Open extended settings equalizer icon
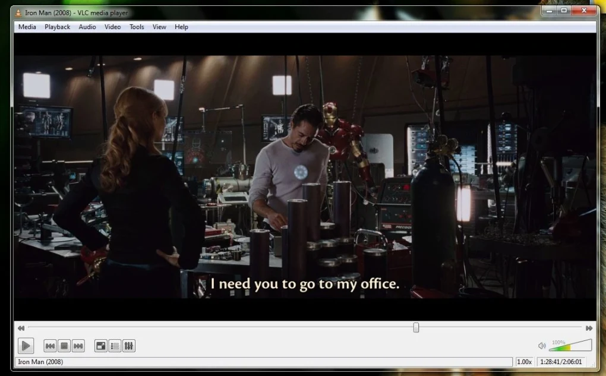The image size is (606, 376). point(129,346)
